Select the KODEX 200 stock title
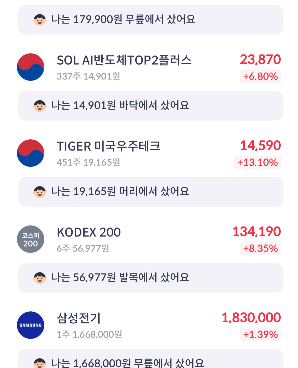This screenshot has width=298, height=368. [x=89, y=232]
